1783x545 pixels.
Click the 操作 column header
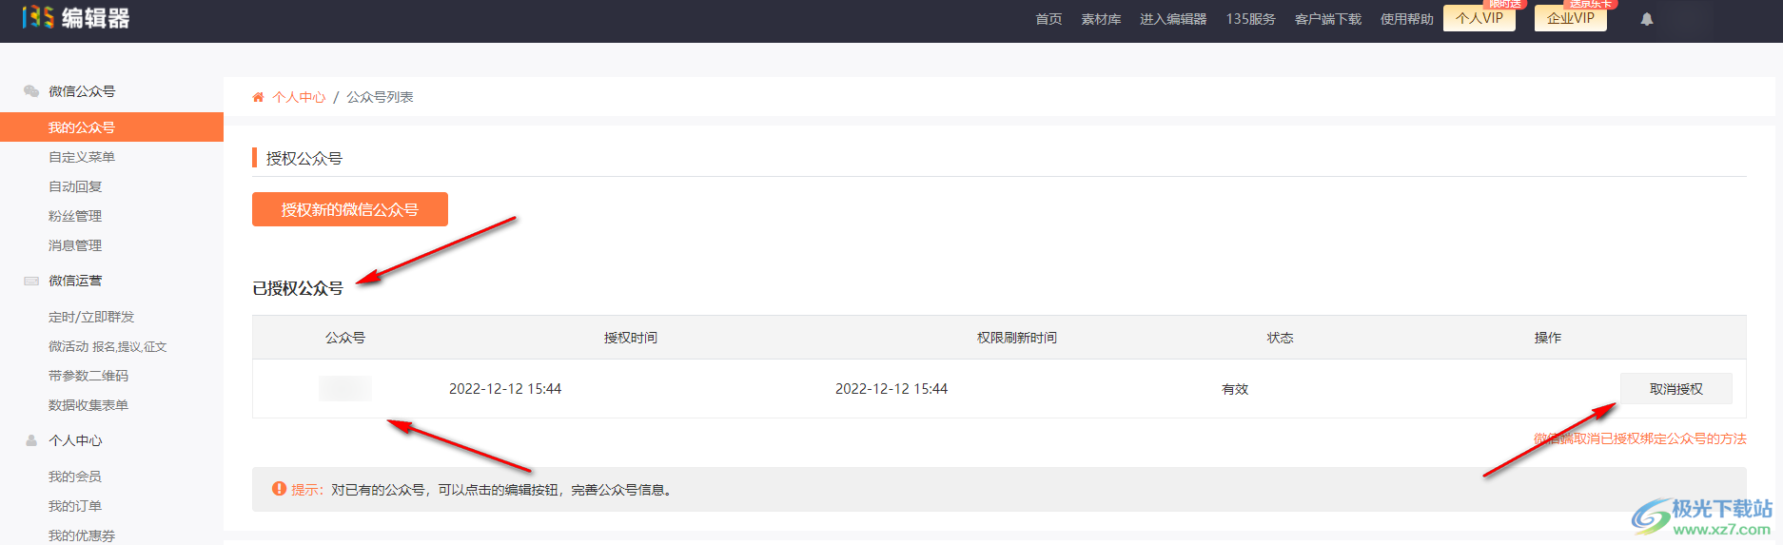[x=1548, y=338]
